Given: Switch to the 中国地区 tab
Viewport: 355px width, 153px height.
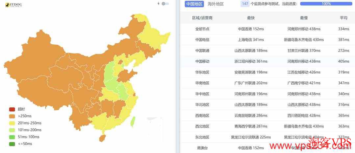Looking at the screenshot, I should (194, 4).
